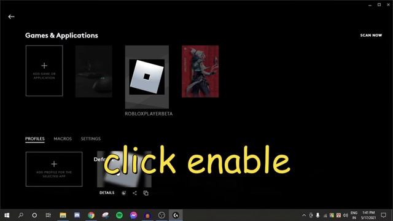Image resolution: width=393 pixels, height=221 pixels.
Task: Duplicate the Default profile
Action: [146, 193]
